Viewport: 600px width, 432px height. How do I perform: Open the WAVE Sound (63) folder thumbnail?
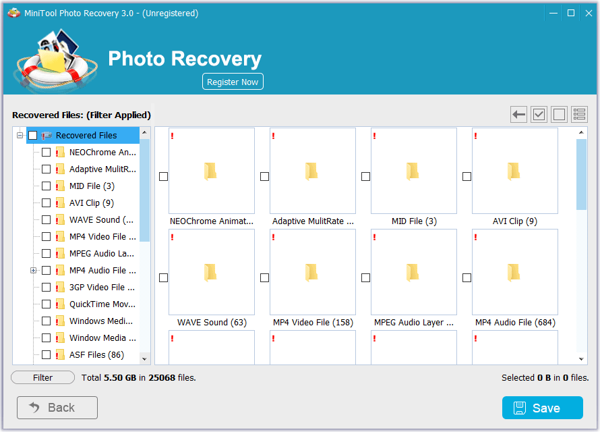coord(212,272)
